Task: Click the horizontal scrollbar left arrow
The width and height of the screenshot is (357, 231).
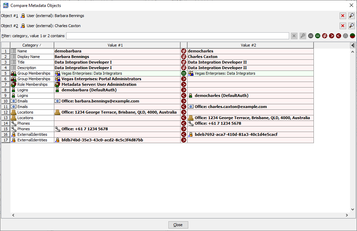Action: click(13, 215)
